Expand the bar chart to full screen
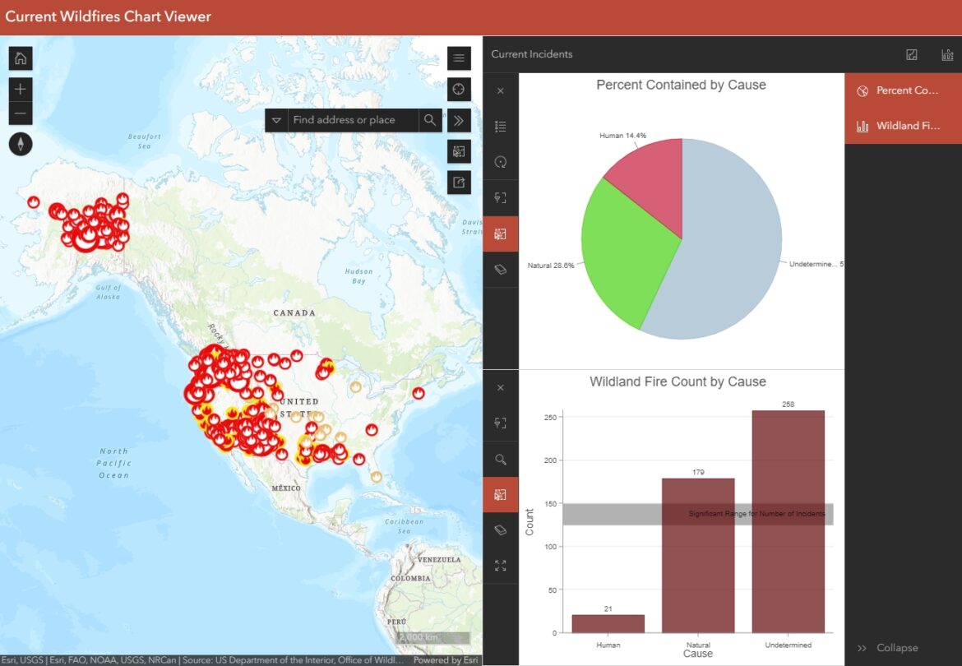This screenshot has height=666, width=962. (x=501, y=565)
